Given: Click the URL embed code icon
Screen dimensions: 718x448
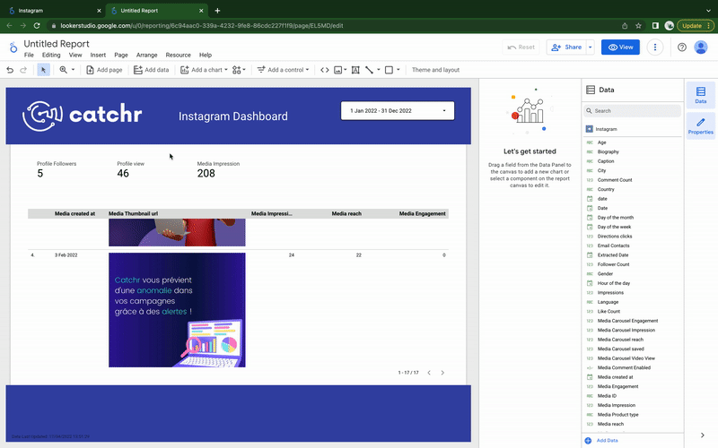Looking at the screenshot, I should pyautogui.click(x=325, y=70).
